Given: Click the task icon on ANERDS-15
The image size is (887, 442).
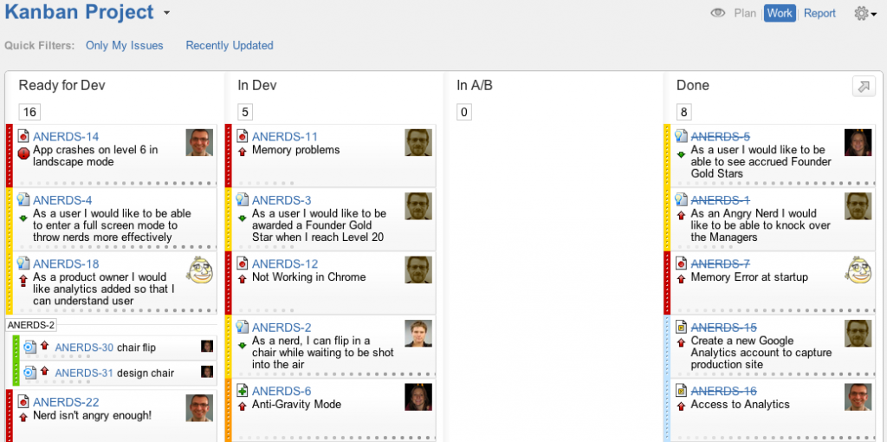Looking at the screenshot, I should coord(682,328).
